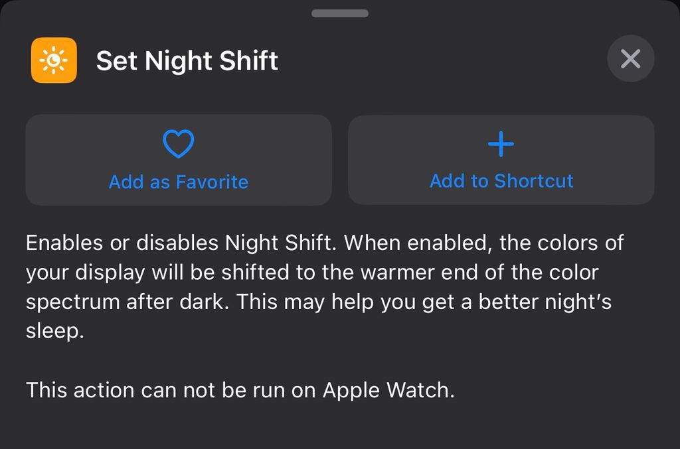Click the word "sleep." in description
Viewport: 680px width, 449px height.
pos(55,330)
